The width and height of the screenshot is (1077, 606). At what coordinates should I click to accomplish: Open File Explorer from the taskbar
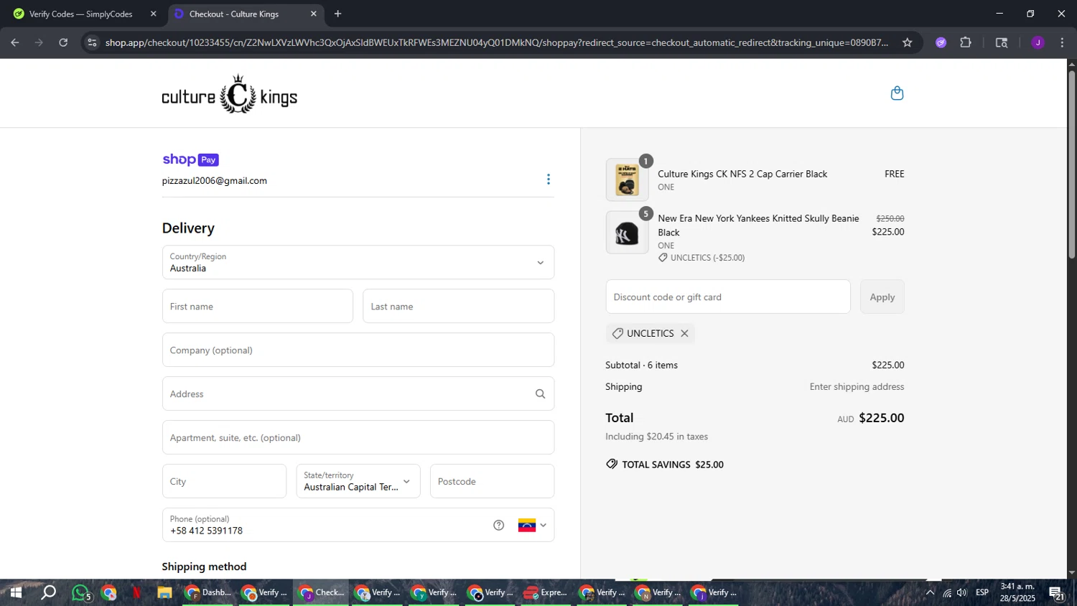pyautogui.click(x=164, y=593)
